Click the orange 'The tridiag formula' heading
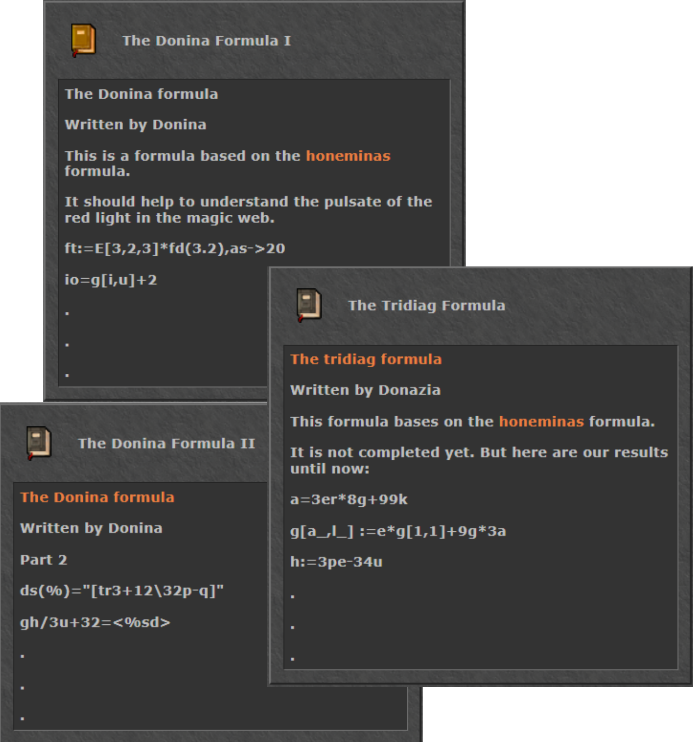The width and height of the screenshot is (693, 742). 365,359
